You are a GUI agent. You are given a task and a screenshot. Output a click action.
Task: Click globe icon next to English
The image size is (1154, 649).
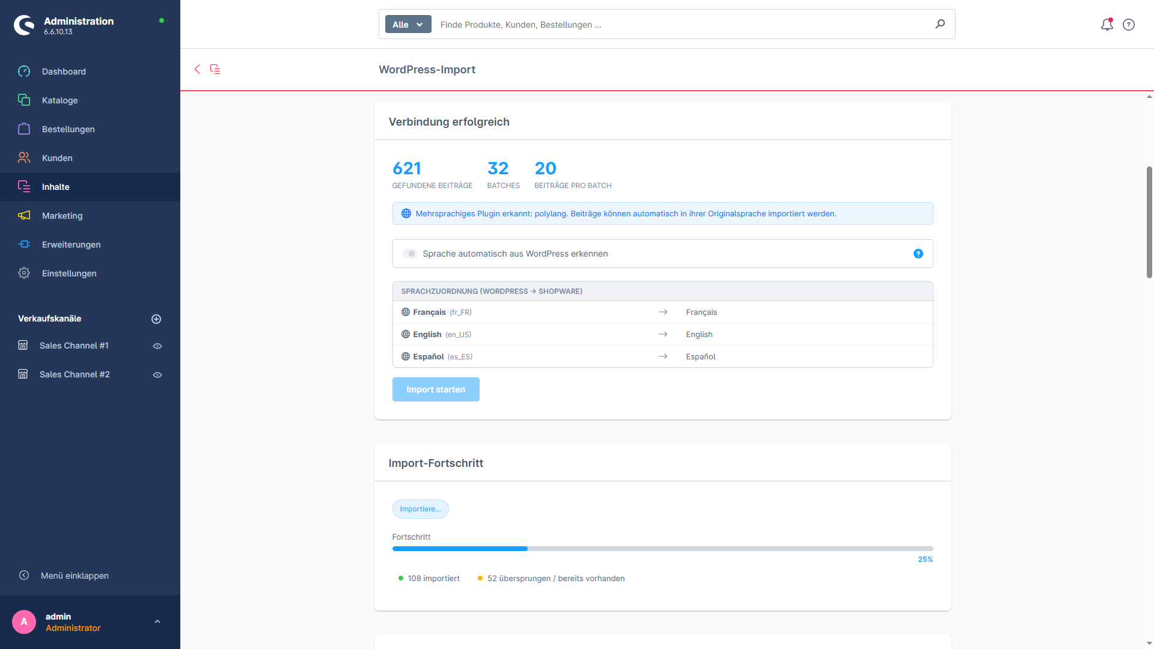tap(406, 334)
